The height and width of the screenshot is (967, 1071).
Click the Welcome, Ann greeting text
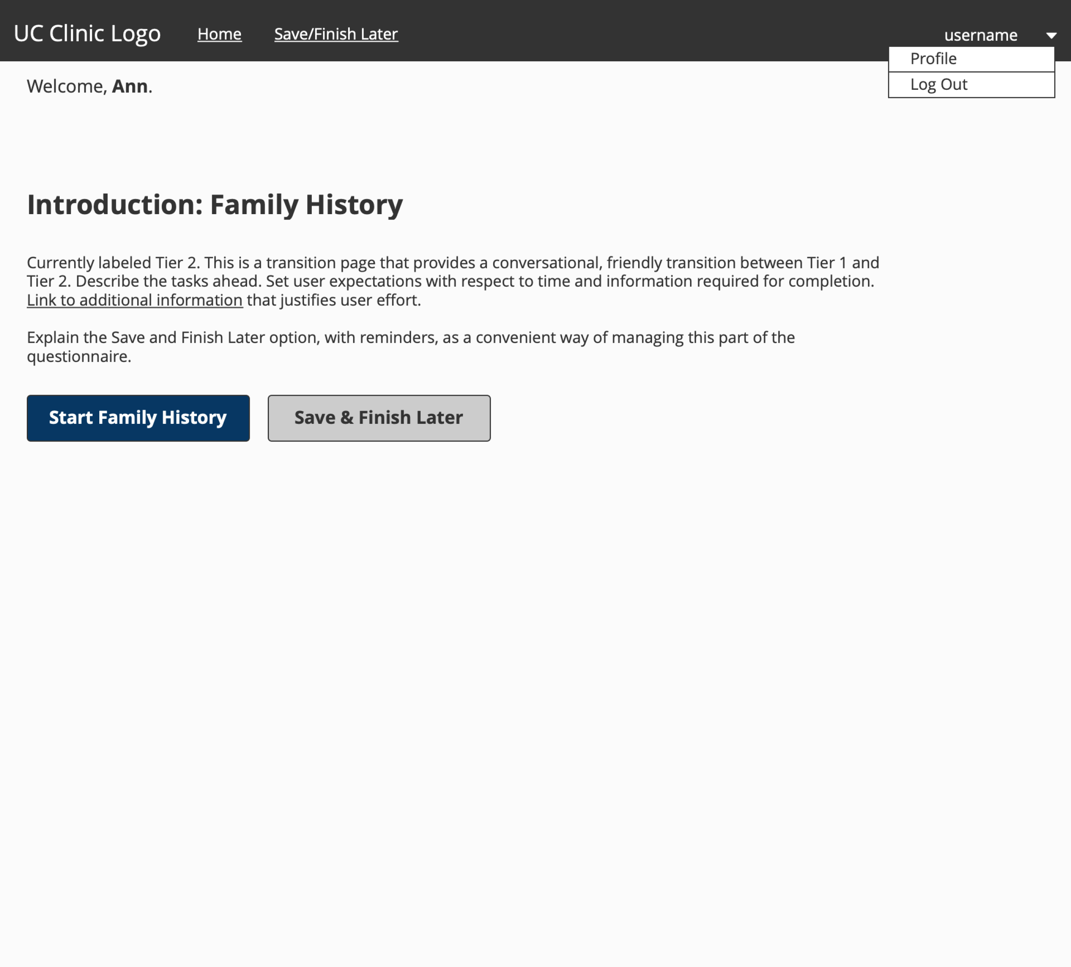[90, 86]
